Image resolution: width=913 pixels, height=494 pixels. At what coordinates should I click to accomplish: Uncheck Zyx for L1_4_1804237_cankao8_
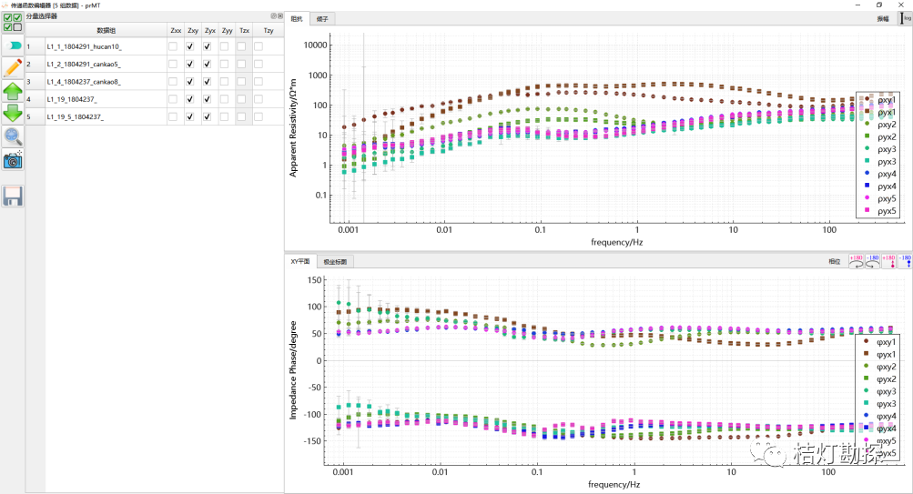pos(207,82)
